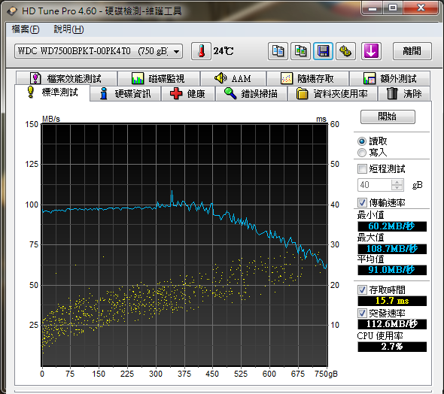Open the 說明(H) menu
Viewport: 444px width, 394px height.
tap(68, 29)
